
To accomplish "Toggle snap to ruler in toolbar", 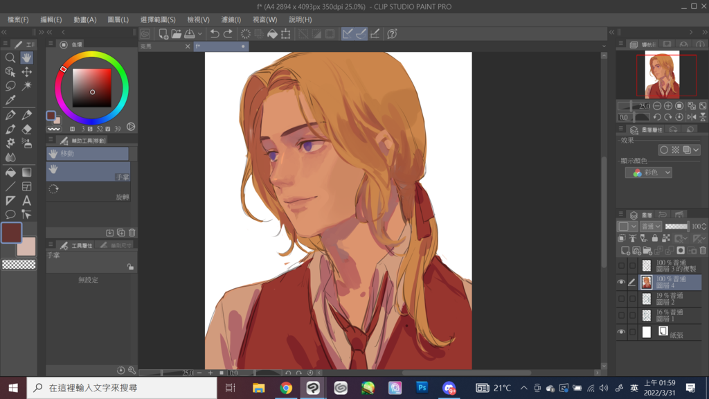I will (x=348, y=34).
